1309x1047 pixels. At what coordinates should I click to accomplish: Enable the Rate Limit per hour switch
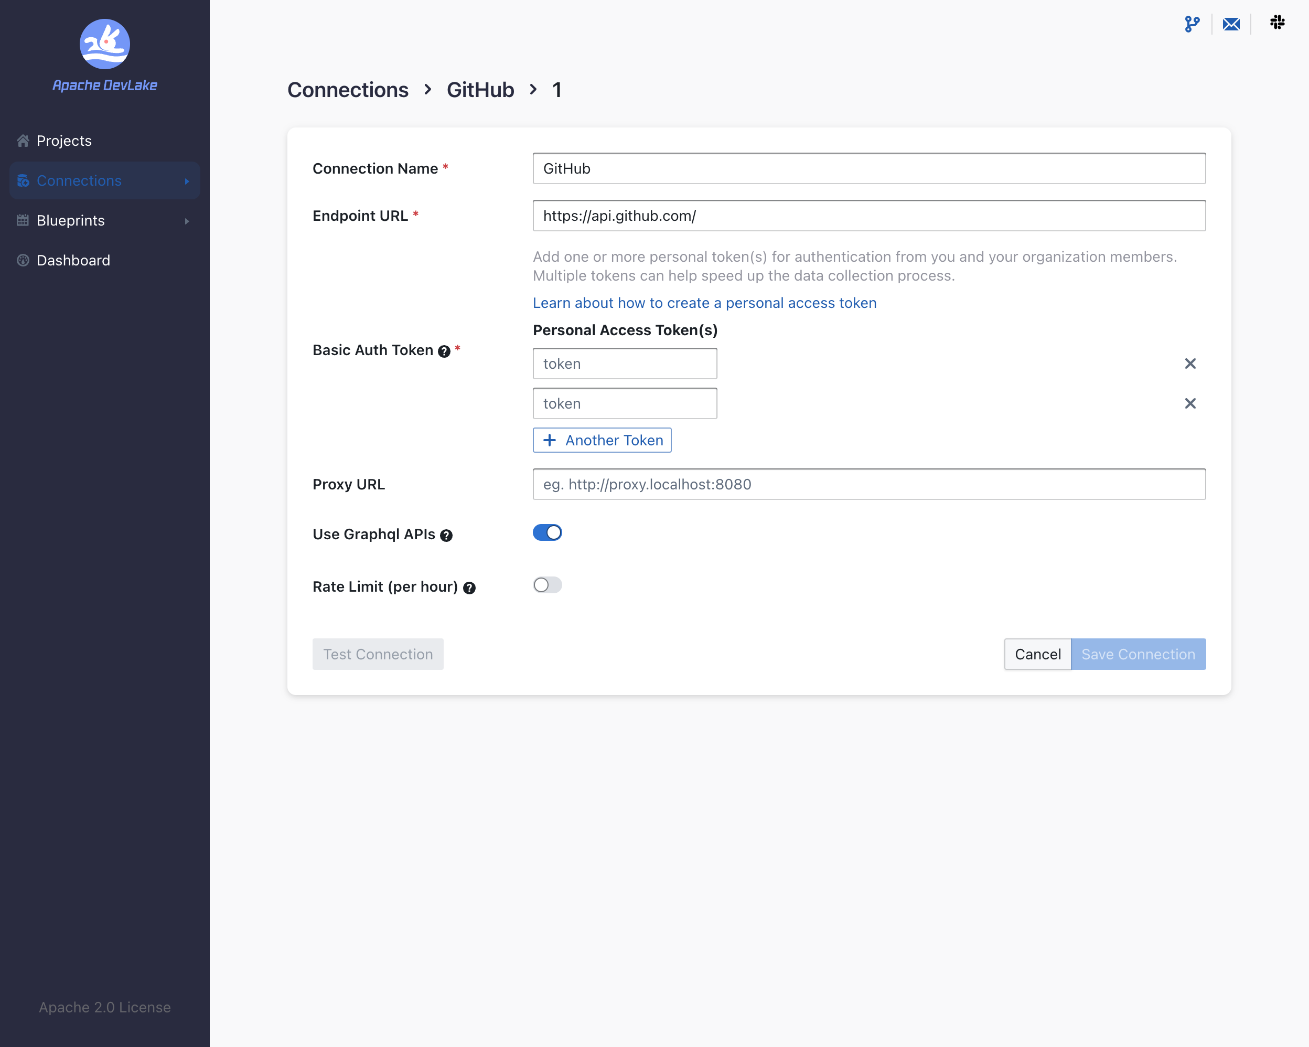547,585
